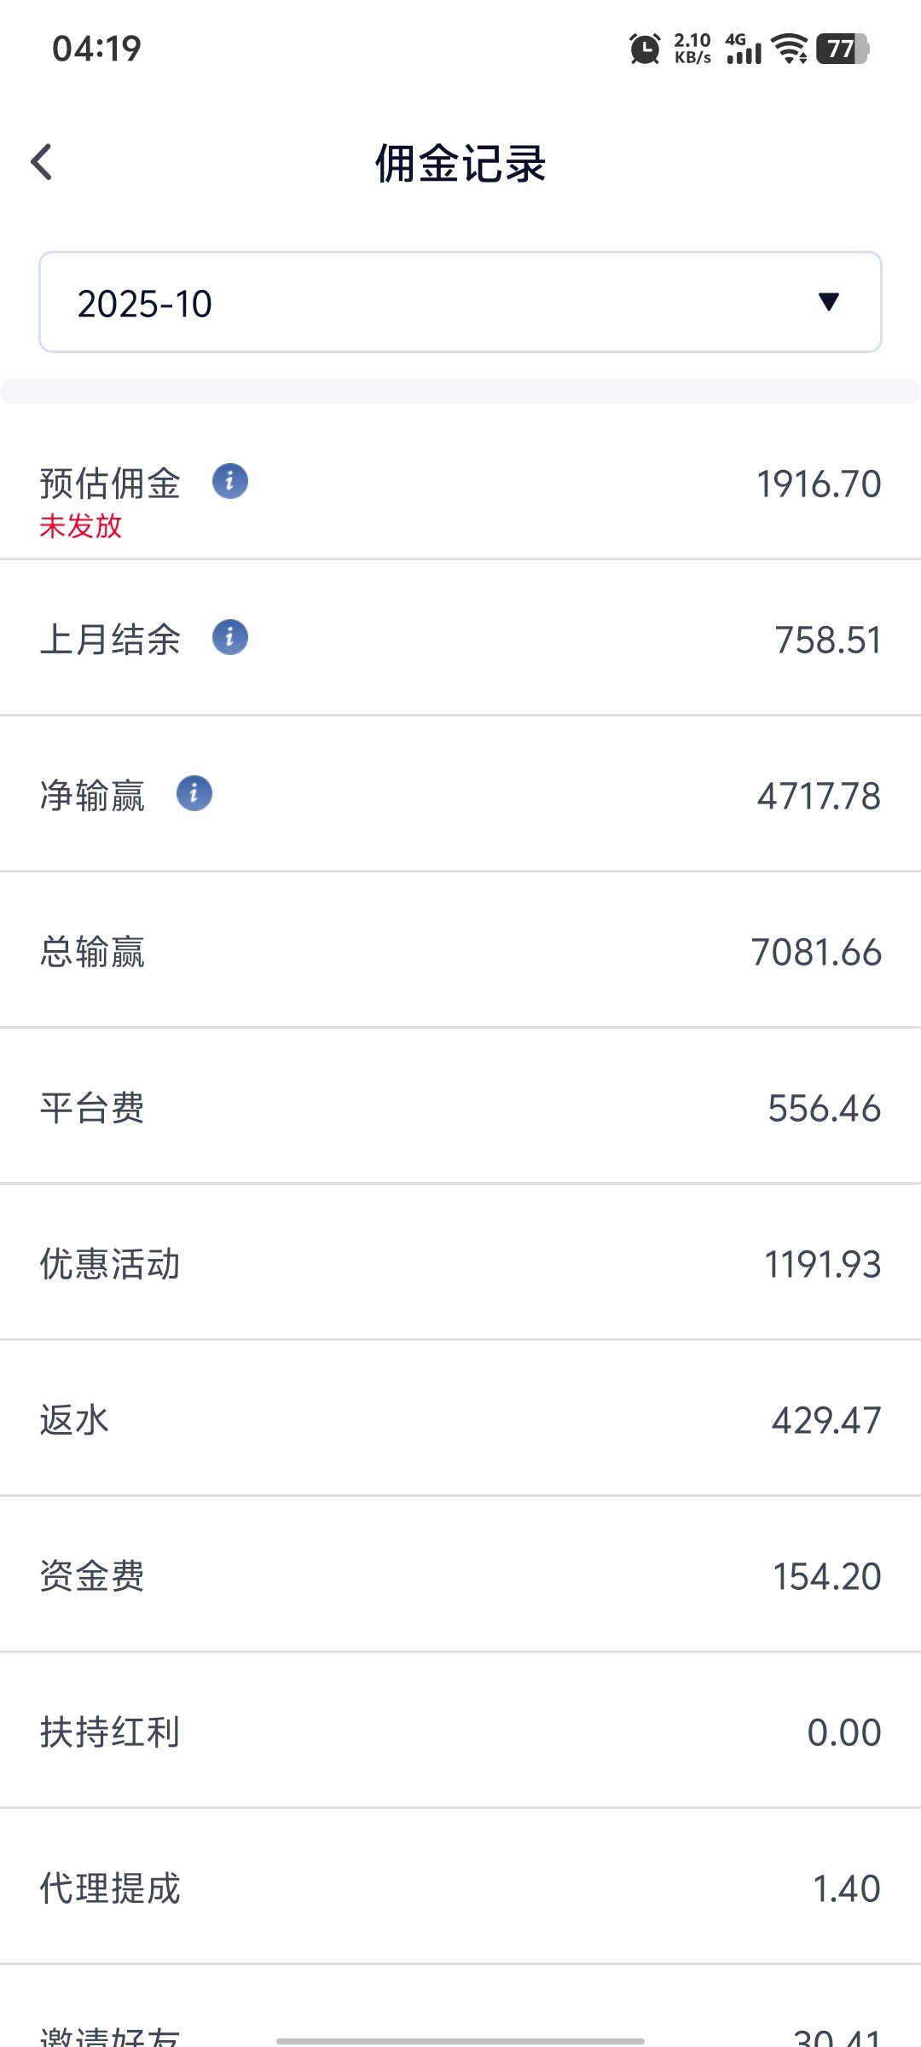
Task: Tap the battery indicator icon
Action: click(x=843, y=49)
